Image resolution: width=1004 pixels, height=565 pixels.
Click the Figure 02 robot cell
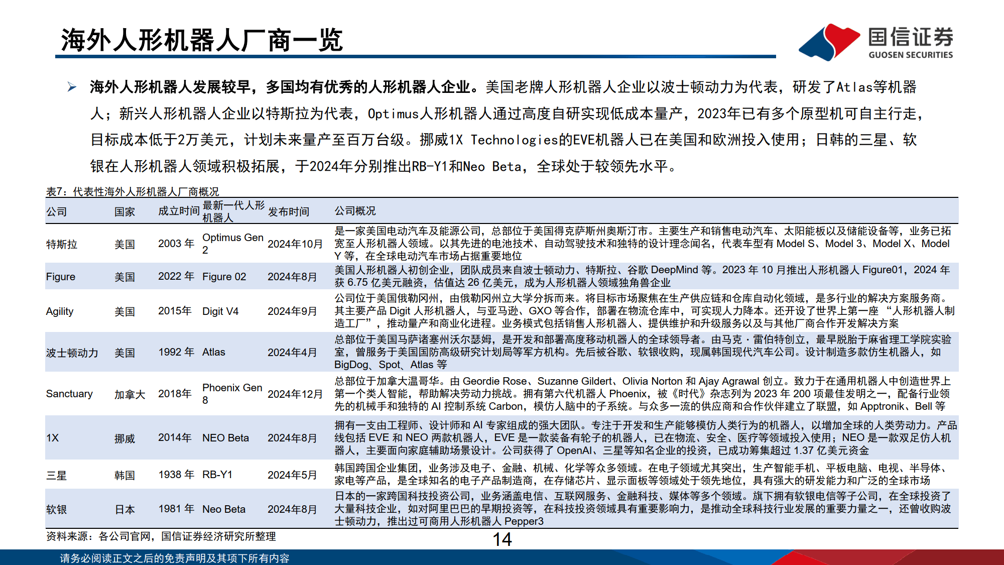[224, 277]
